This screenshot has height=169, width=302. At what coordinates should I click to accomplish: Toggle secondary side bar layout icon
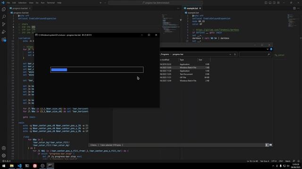tap(274, 3)
